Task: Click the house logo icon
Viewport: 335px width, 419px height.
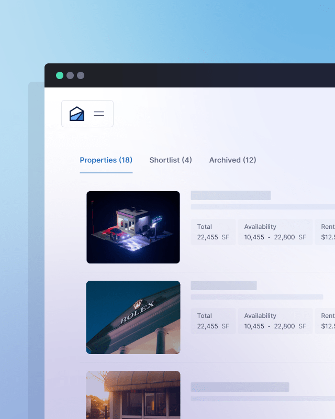Action: (77, 114)
